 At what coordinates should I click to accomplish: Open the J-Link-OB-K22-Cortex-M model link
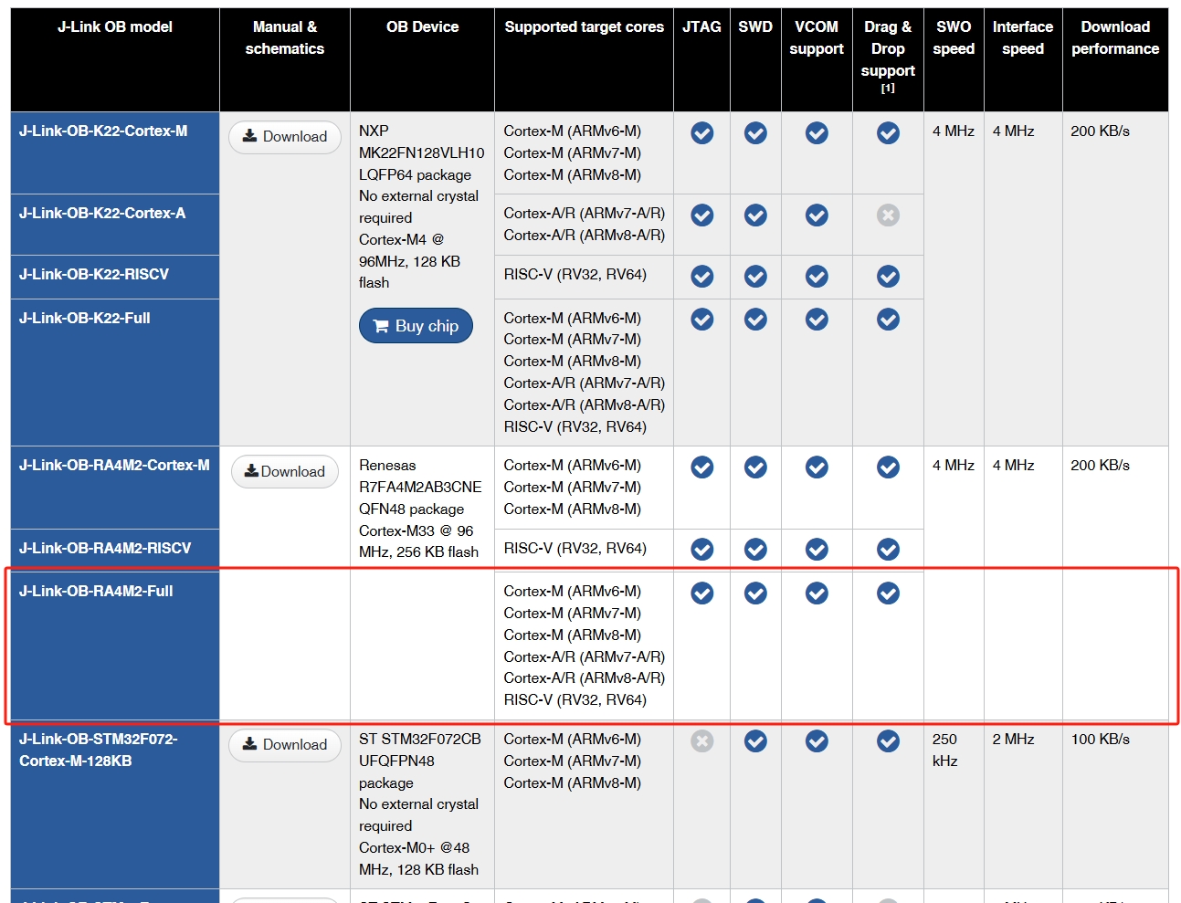pyautogui.click(x=103, y=131)
